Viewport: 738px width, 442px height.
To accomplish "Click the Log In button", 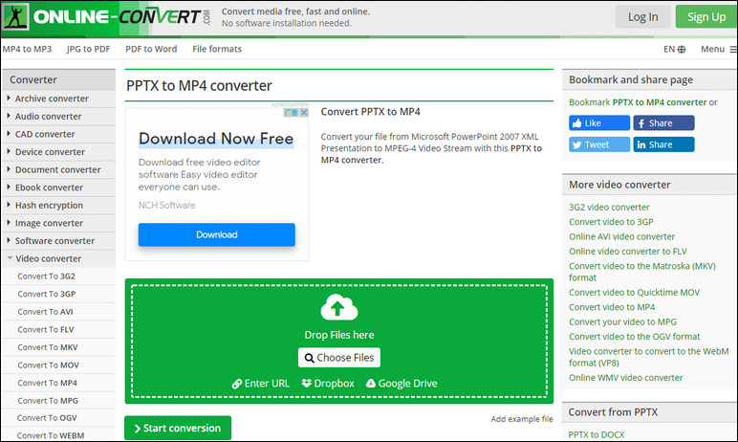I will [x=643, y=17].
